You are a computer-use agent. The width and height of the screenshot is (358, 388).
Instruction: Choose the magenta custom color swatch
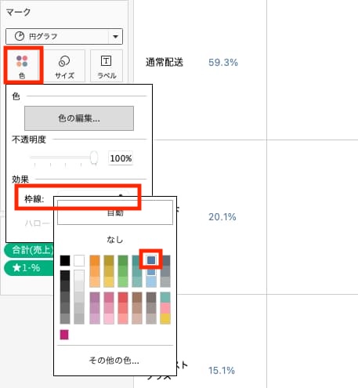(x=64, y=335)
